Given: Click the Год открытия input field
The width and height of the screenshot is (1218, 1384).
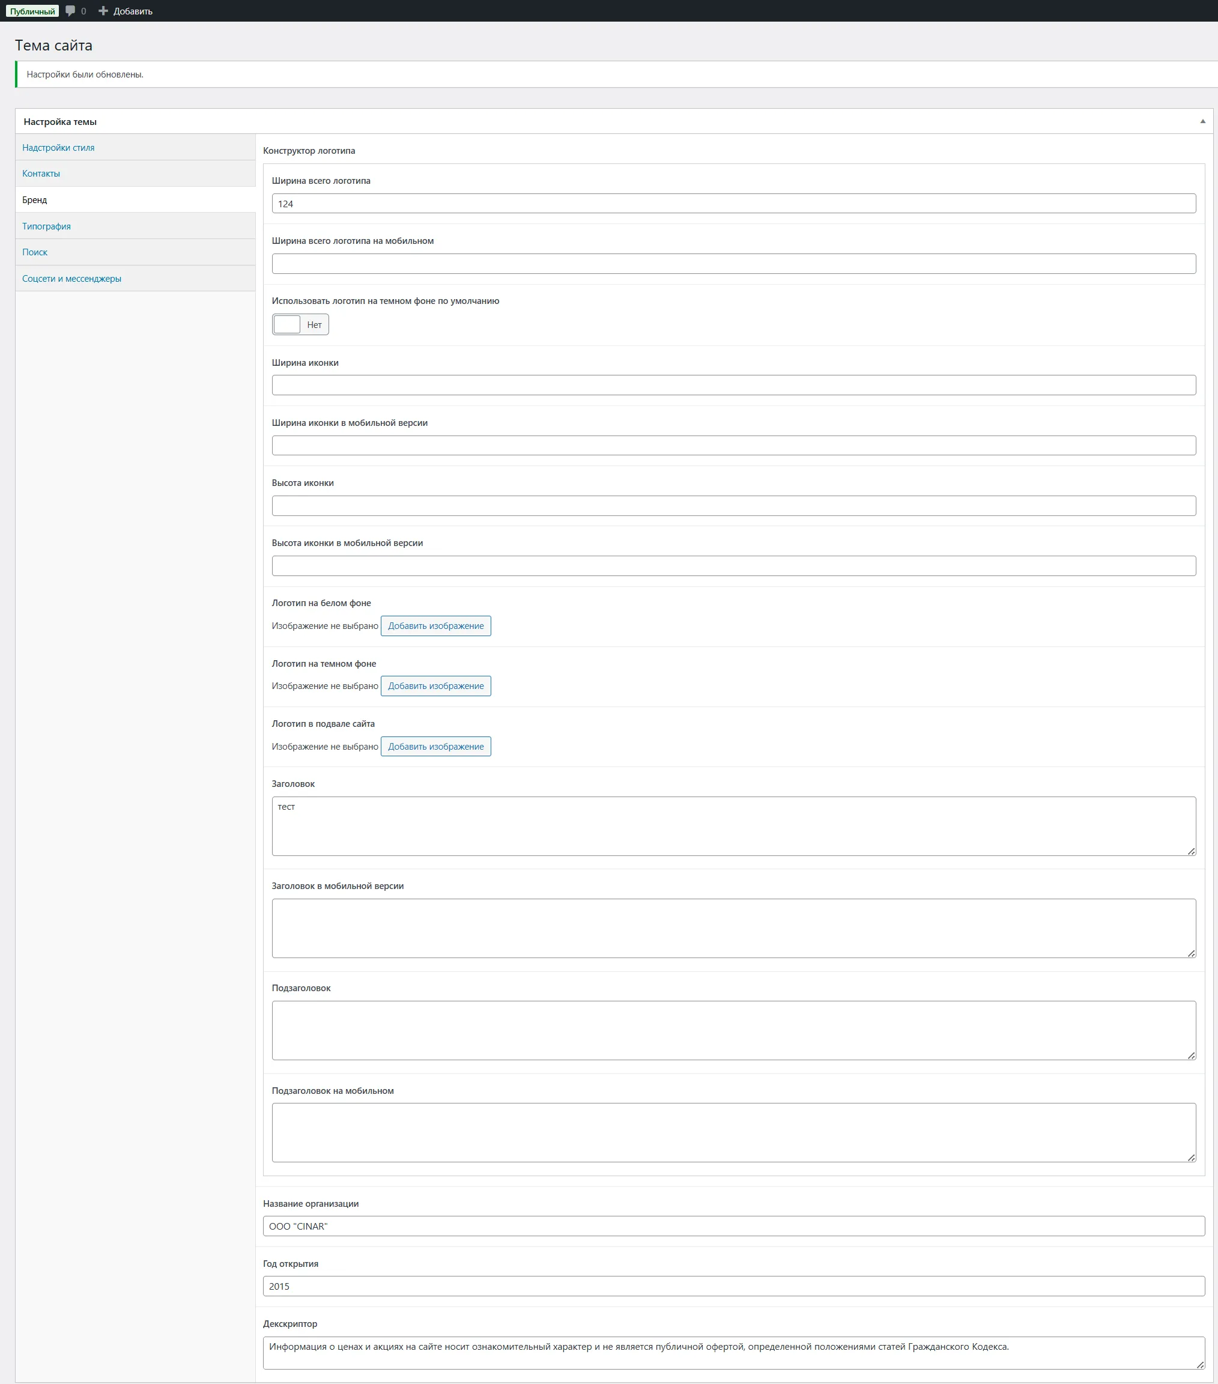Looking at the screenshot, I should (733, 1287).
